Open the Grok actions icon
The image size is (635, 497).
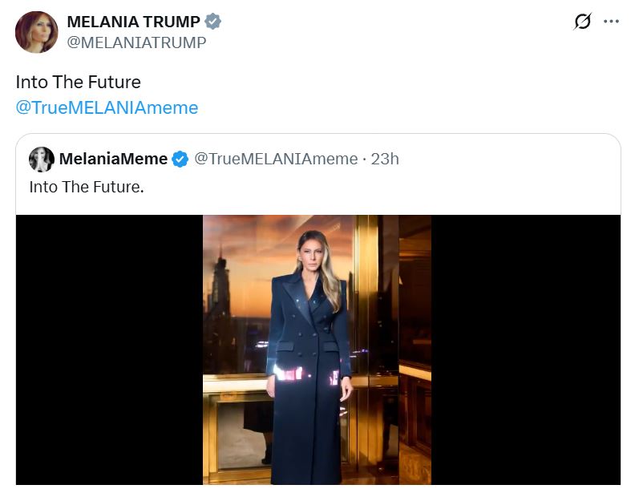coord(583,22)
